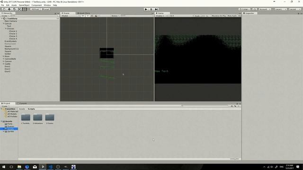Open the Collab dropdown

tap(244, 9)
